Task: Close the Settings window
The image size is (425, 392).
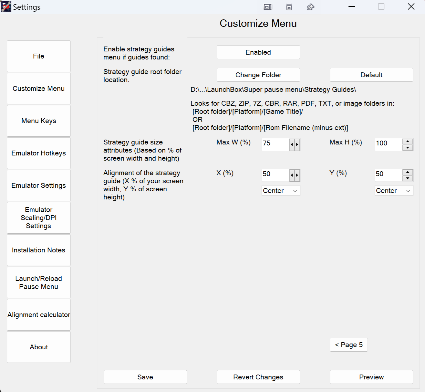Action: (411, 7)
